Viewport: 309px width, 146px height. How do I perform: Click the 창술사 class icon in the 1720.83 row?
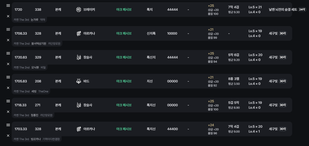point(78,57)
